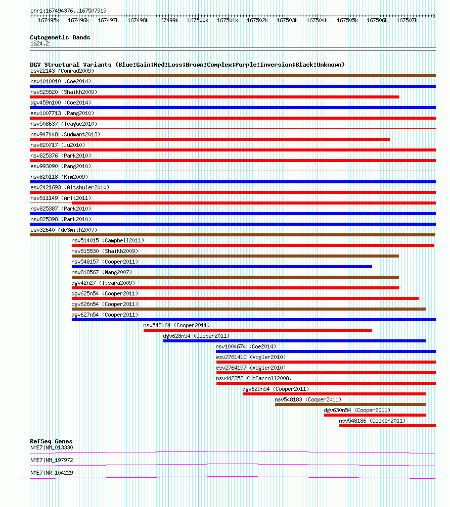Click the red loss bar below nsv947448
Image resolution: width=450 pixels, height=507 pixels.
click(210, 139)
